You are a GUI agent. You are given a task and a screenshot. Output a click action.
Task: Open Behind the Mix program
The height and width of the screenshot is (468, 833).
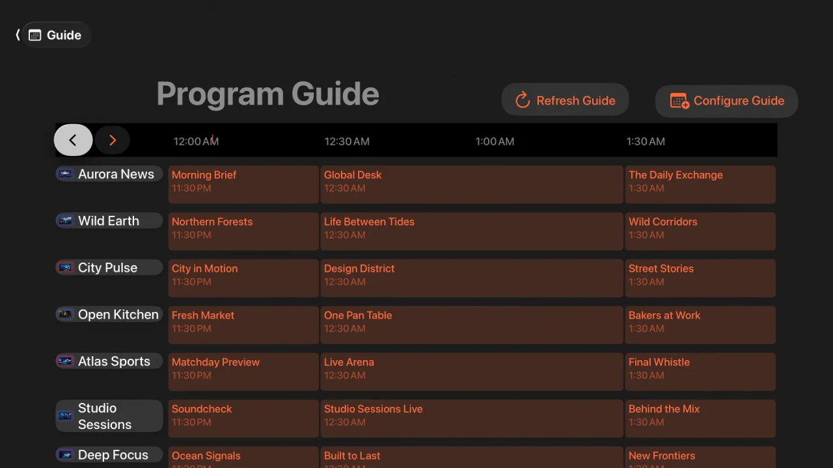[700, 419]
